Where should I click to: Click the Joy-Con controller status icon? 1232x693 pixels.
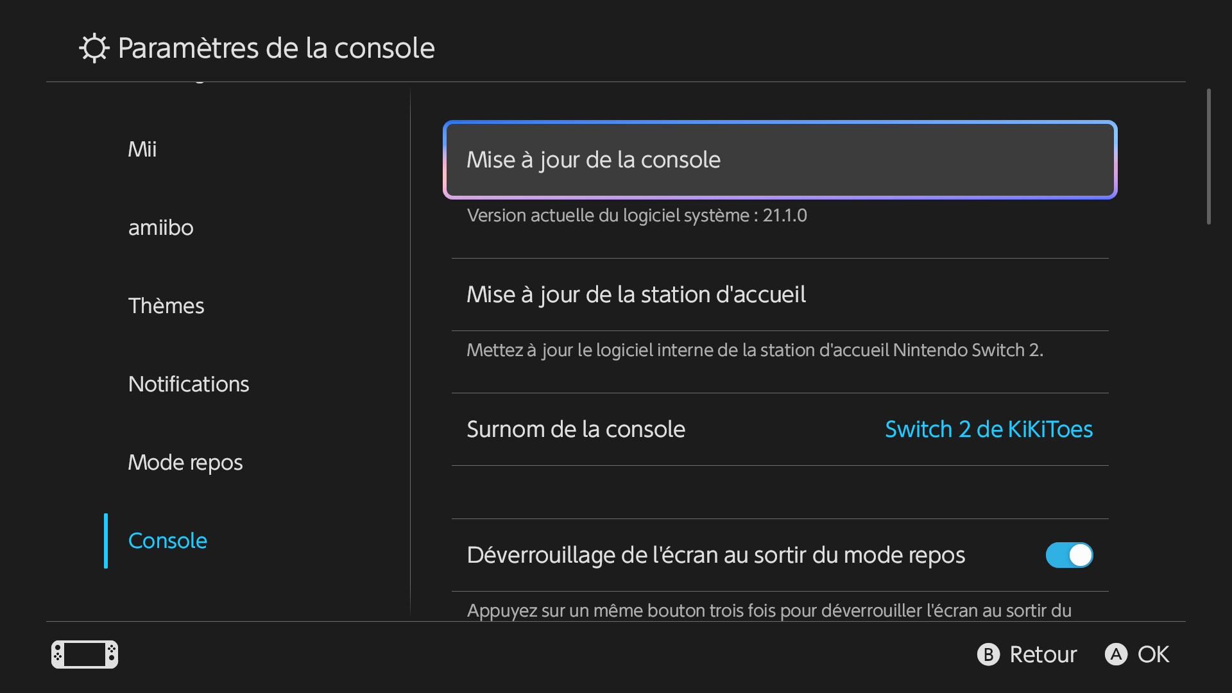(84, 654)
